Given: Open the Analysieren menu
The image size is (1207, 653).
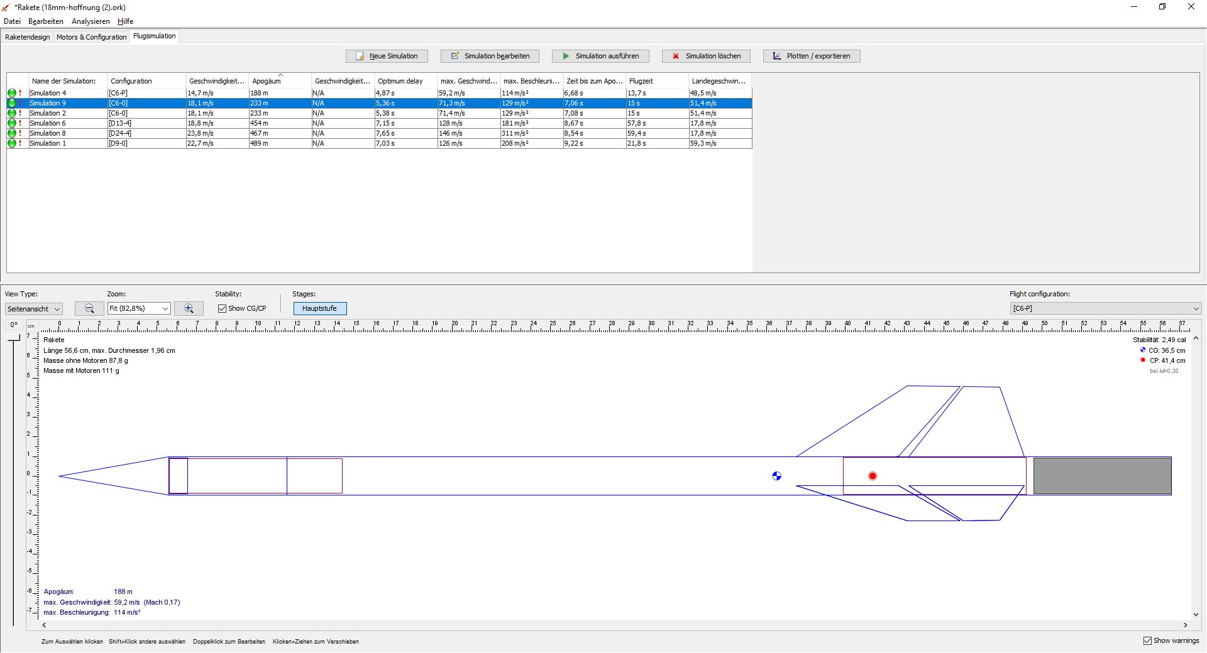Looking at the screenshot, I should [x=91, y=21].
